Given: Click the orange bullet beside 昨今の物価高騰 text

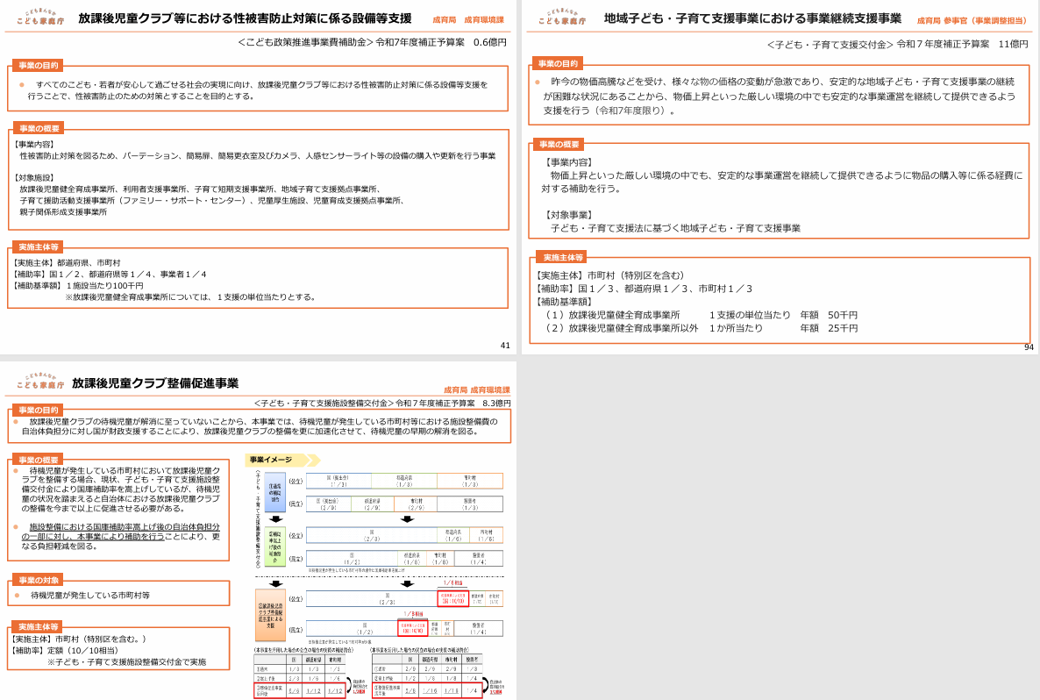Looking at the screenshot, I should point(539,82).
